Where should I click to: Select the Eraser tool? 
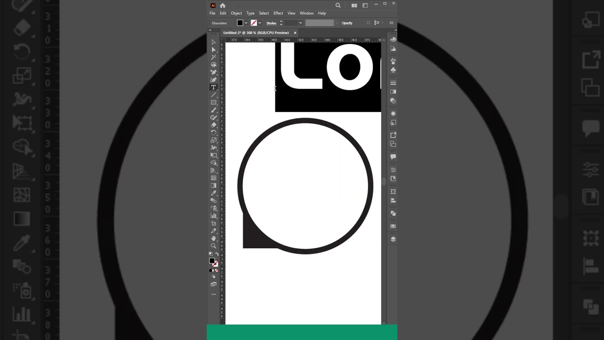pos(214,125)
